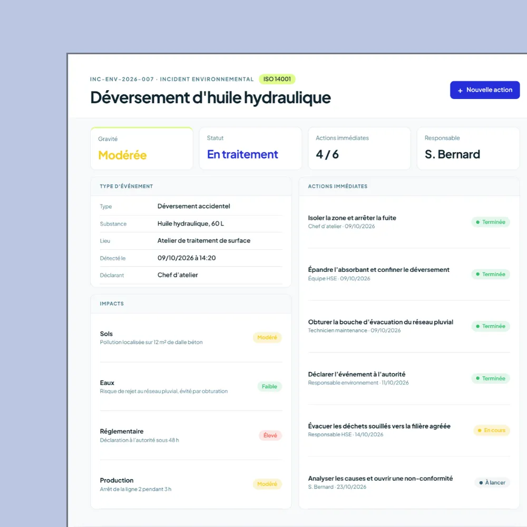Click the Modéré badge for Sols
This screenshot has width=527, height=527.
pyautogui.click(x=267, y=337)
